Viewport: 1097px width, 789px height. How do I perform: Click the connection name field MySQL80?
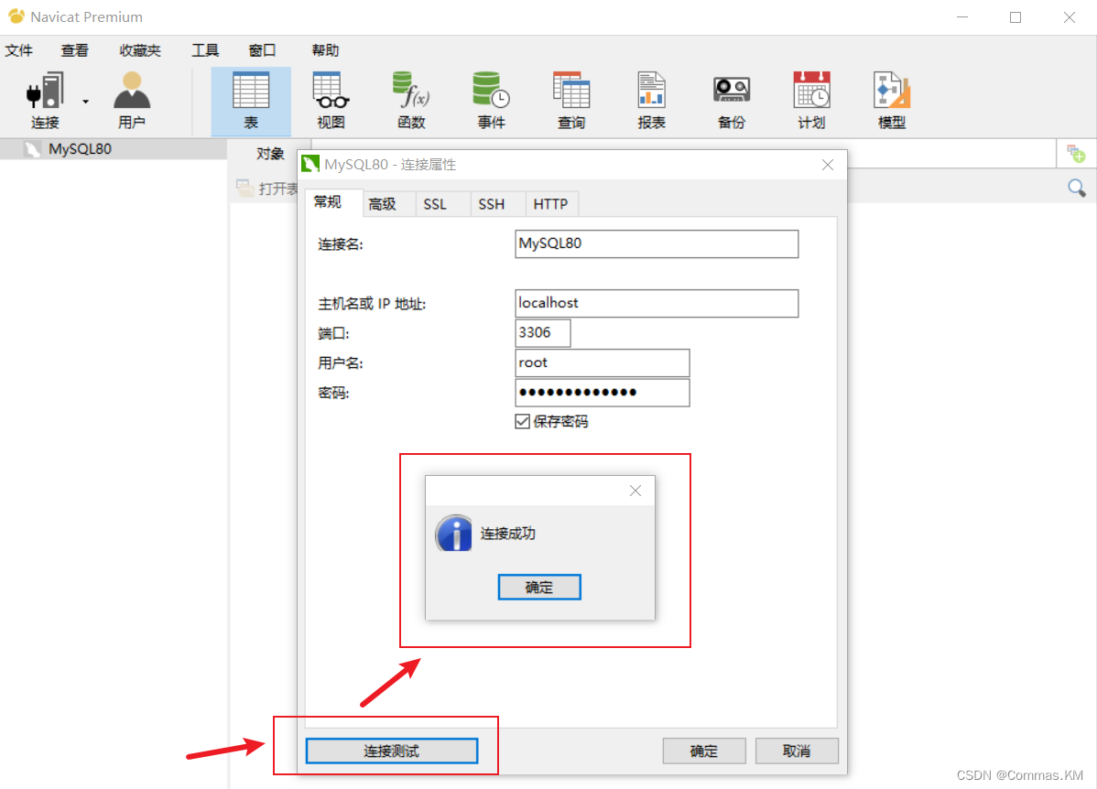tap(657, 244)
